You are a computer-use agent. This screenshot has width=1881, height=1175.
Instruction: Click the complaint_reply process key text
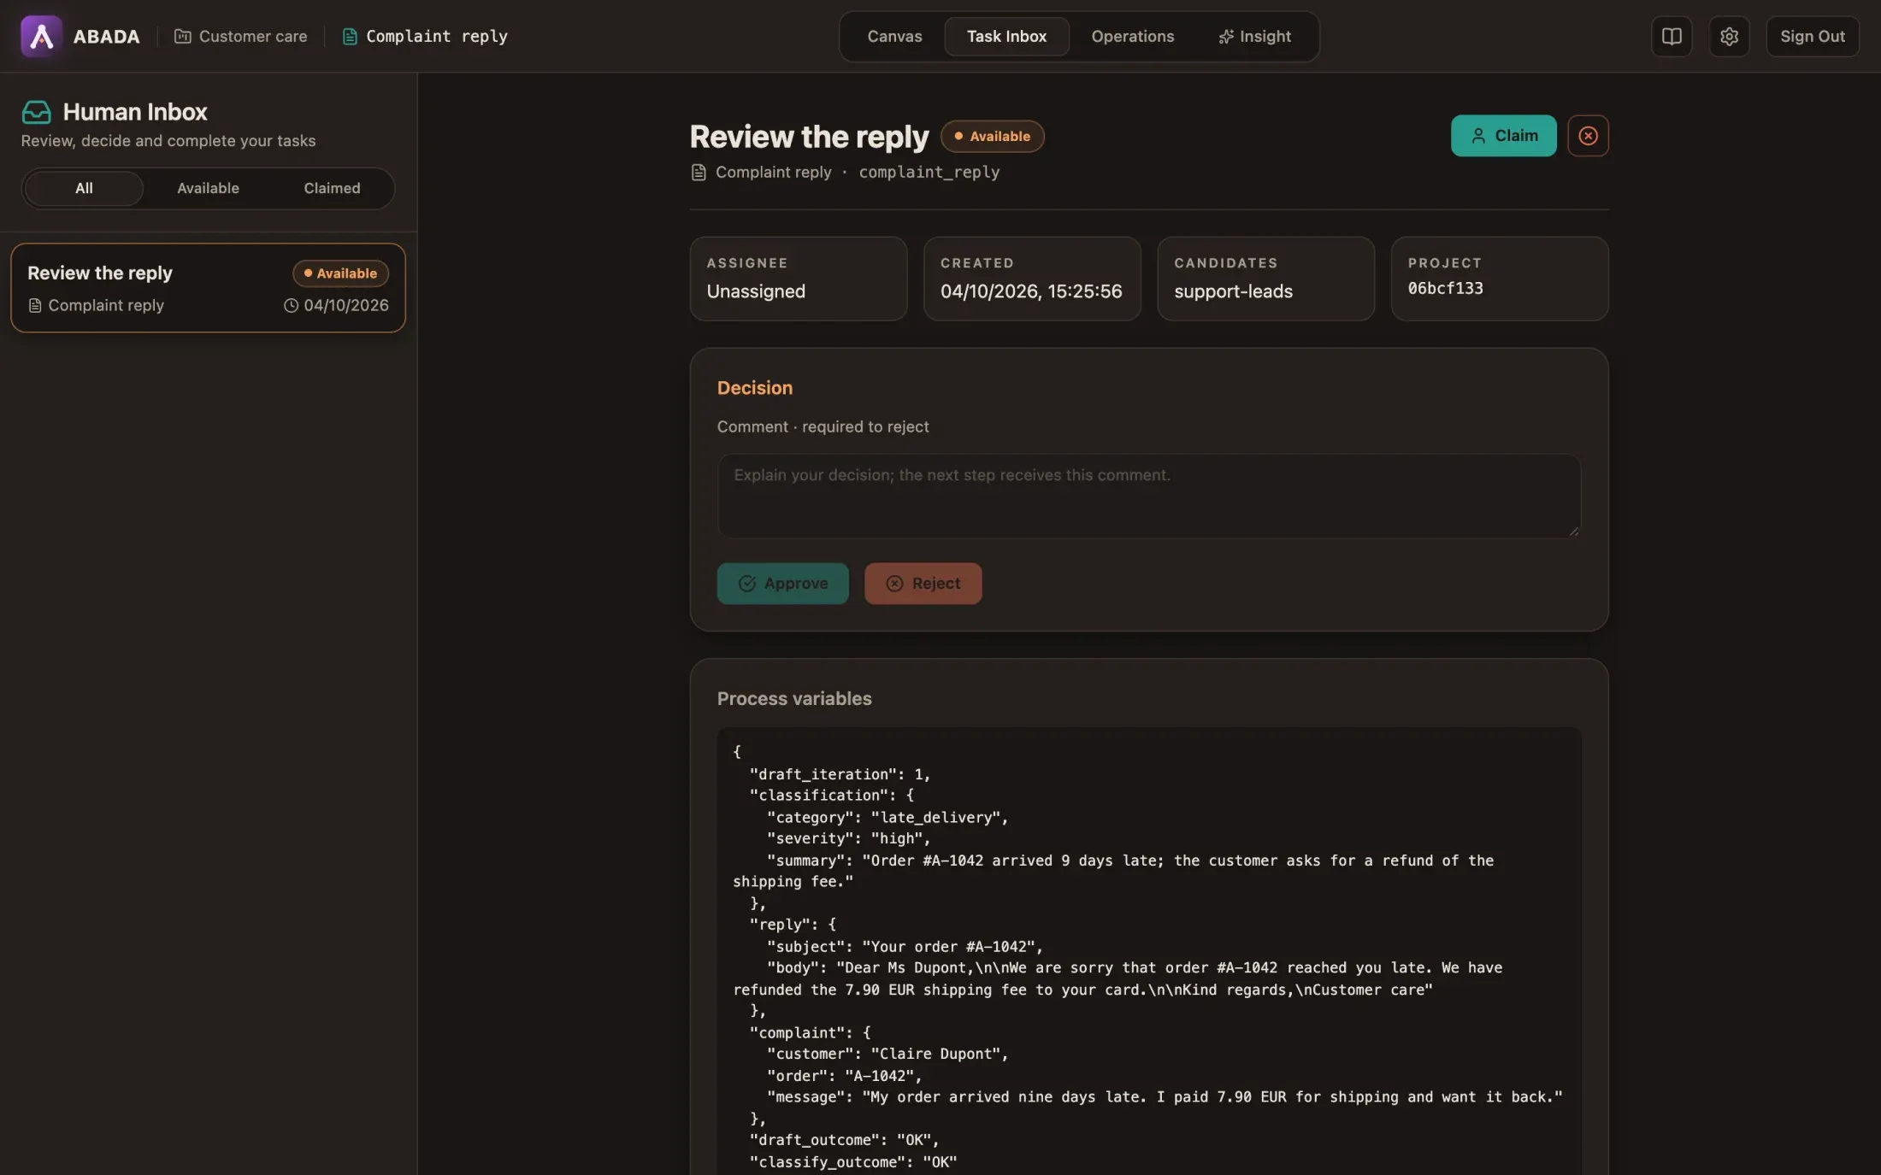tap(929, 172)
